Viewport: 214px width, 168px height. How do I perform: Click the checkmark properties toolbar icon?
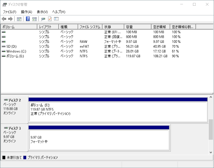click(x=50, y=19)
